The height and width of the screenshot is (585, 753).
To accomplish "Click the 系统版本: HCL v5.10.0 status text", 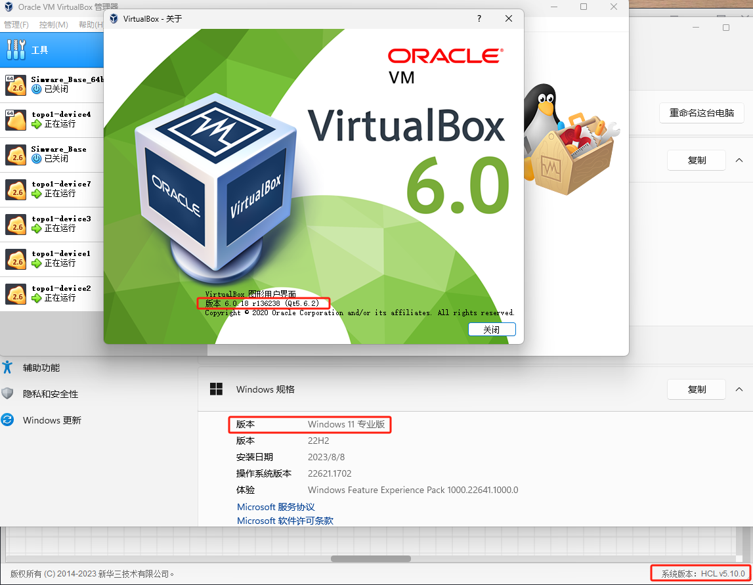I will tap(703, 573).
